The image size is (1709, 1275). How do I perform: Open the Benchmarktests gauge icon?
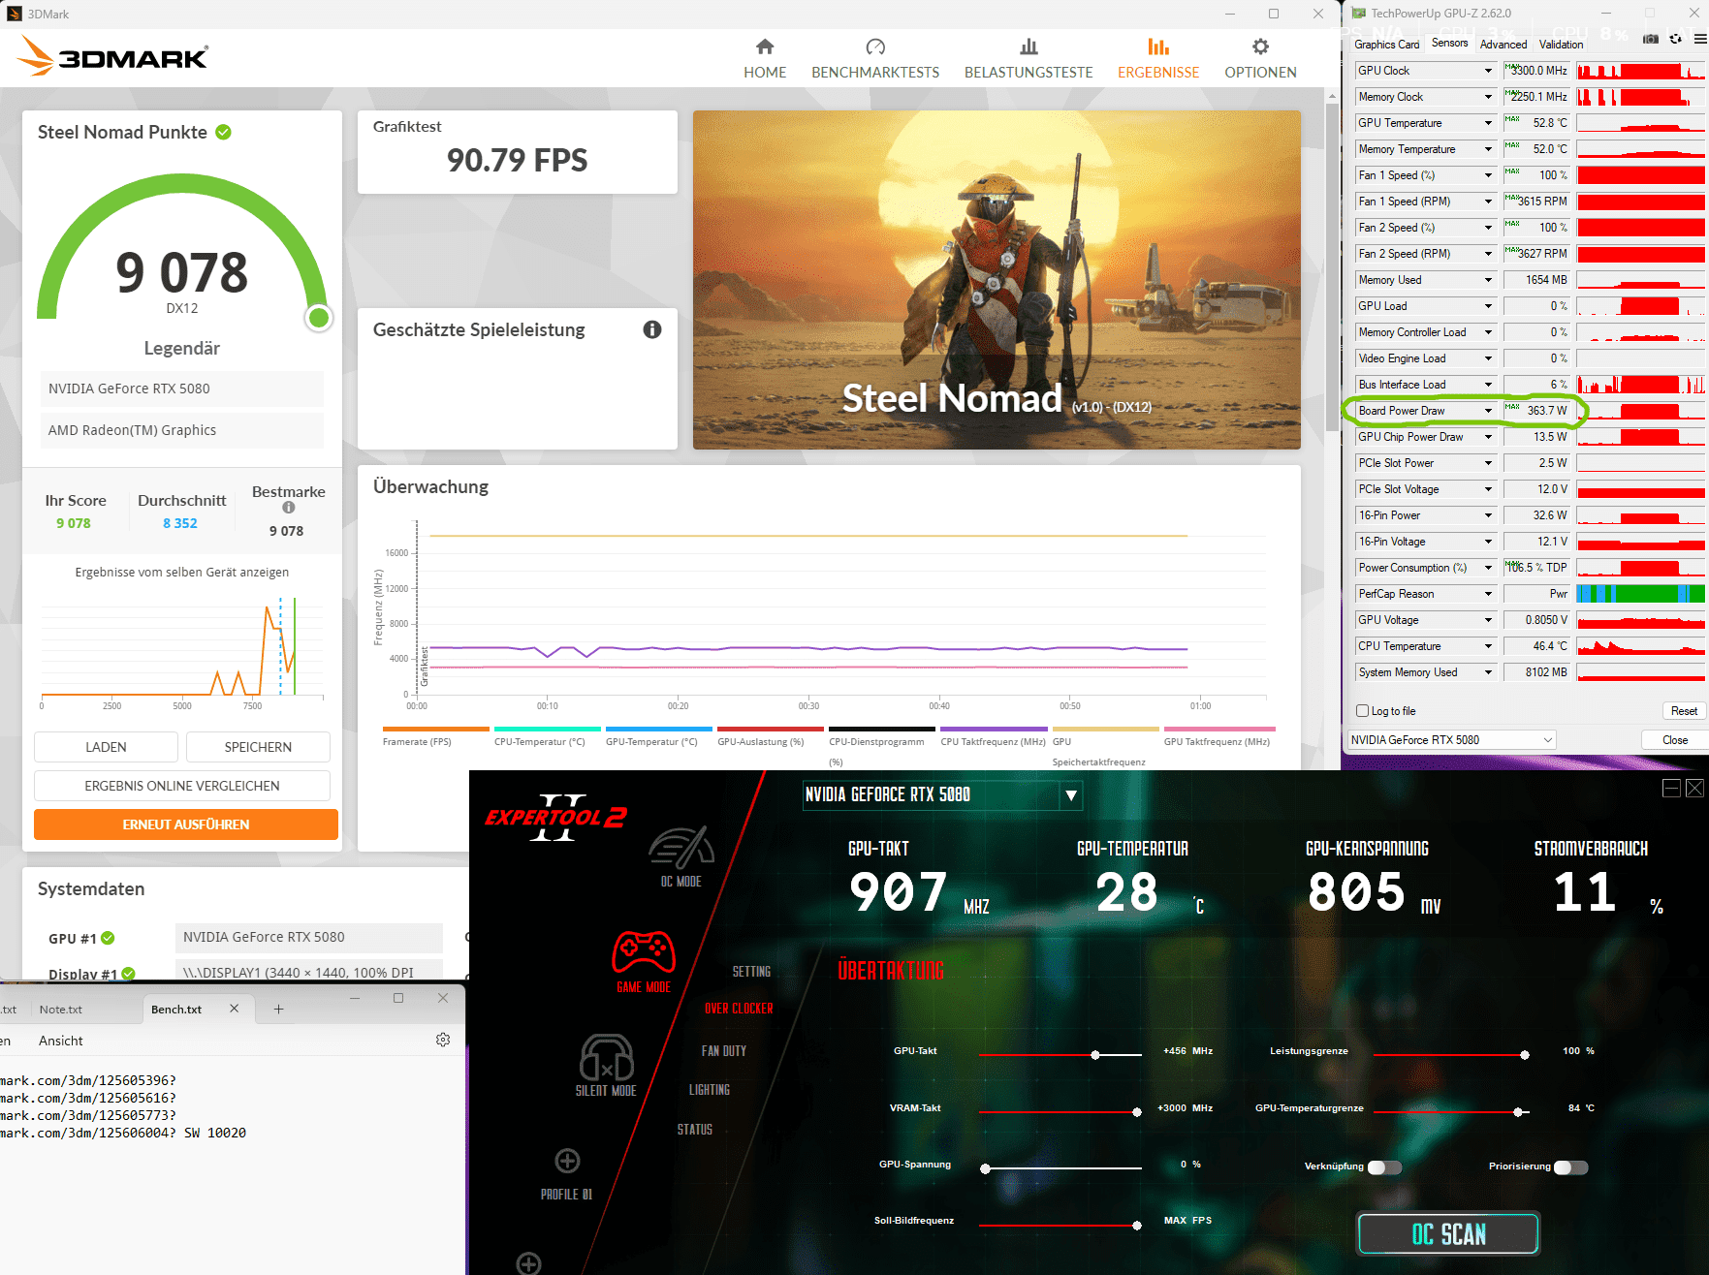pyautogui.click(x=875, y=47)
